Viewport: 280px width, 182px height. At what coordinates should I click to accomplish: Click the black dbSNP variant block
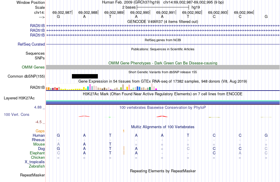85,76
